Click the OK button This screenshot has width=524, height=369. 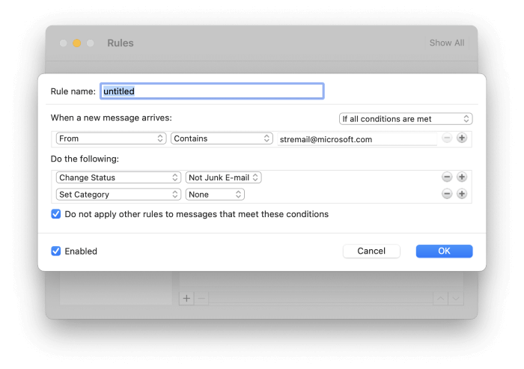click(444, 251)
